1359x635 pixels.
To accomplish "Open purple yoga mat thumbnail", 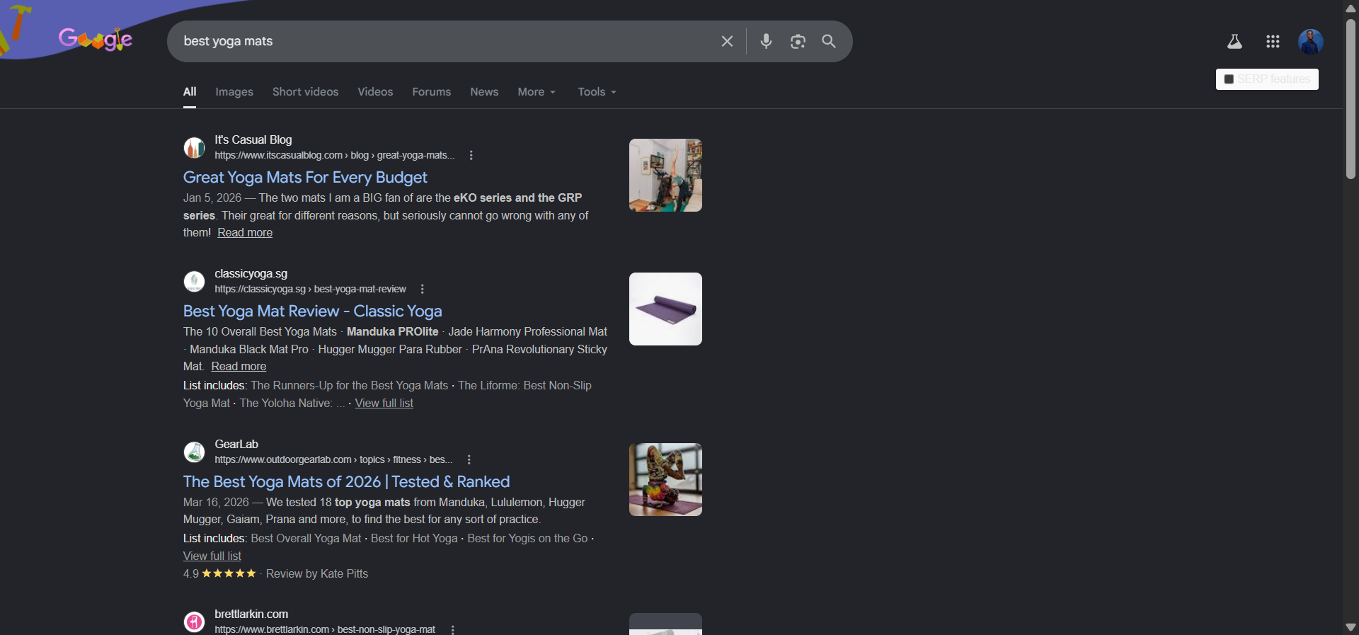I will pos(665,309).
